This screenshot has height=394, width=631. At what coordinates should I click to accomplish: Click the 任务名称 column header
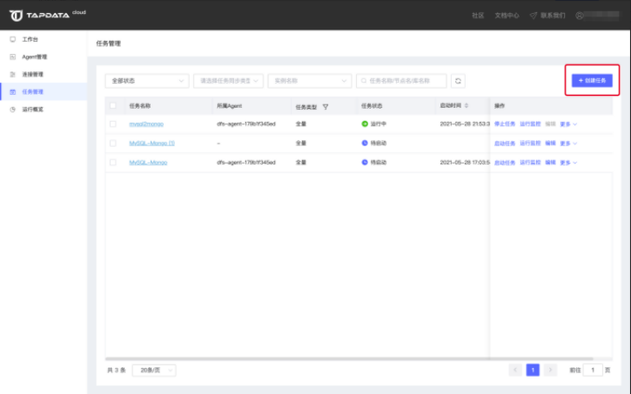[139, 106]
